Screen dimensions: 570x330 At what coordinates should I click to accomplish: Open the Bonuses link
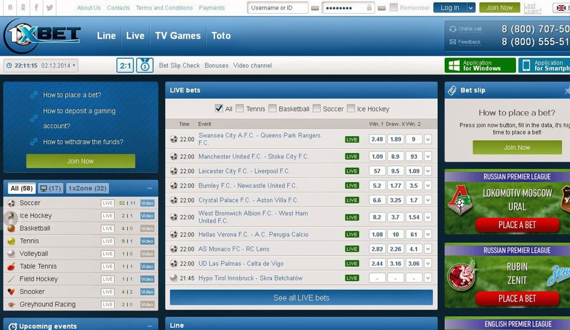(x=216, y=66)
